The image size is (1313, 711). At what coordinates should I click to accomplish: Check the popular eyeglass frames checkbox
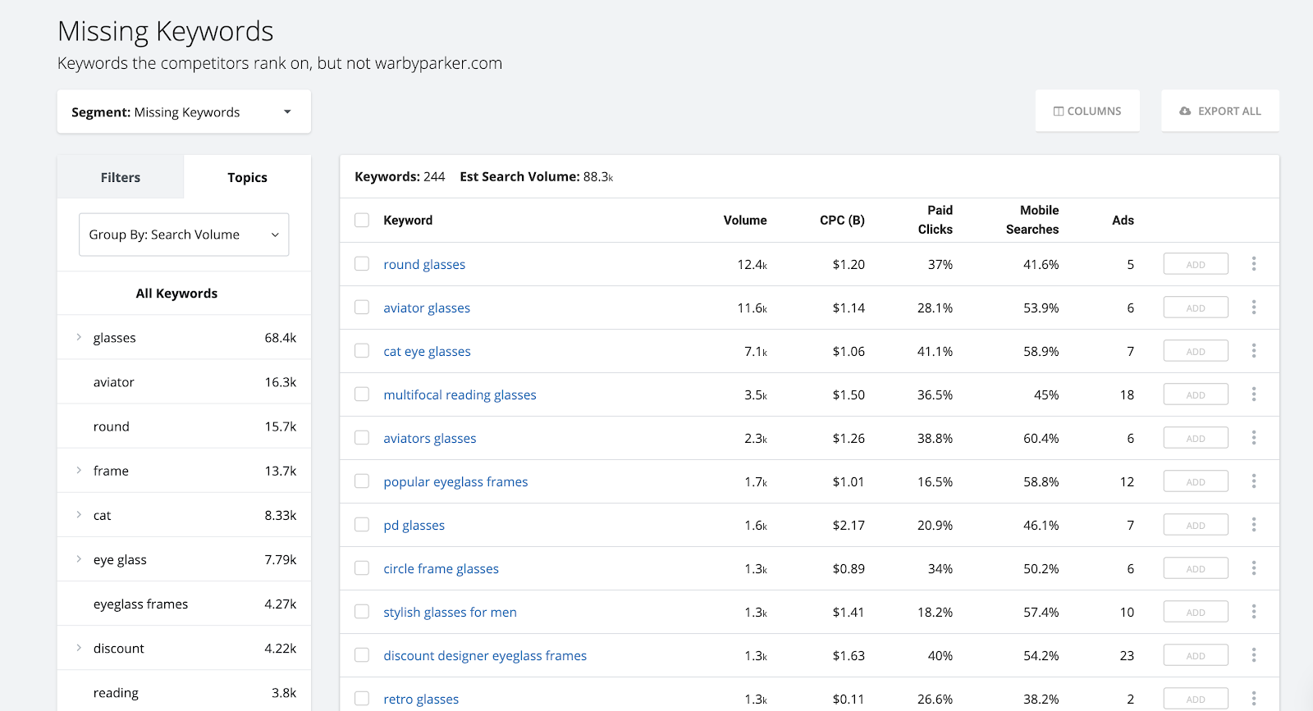point(362,481)
